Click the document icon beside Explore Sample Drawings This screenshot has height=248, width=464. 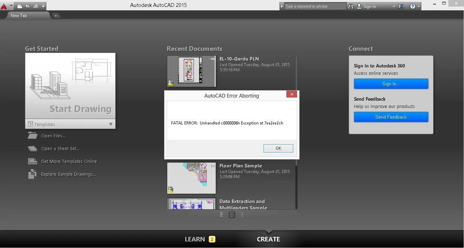[32, 174]
